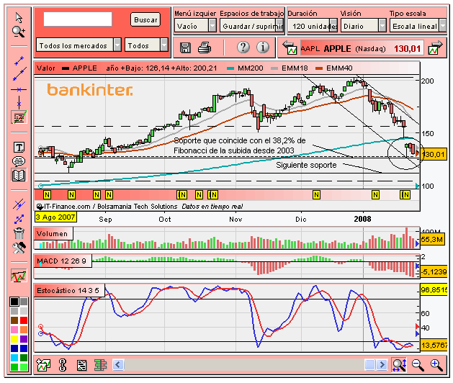This screenshot has height=383, width=453.
Task: Click the 'EMM18' legend entry
Action: tap(290, 68)
